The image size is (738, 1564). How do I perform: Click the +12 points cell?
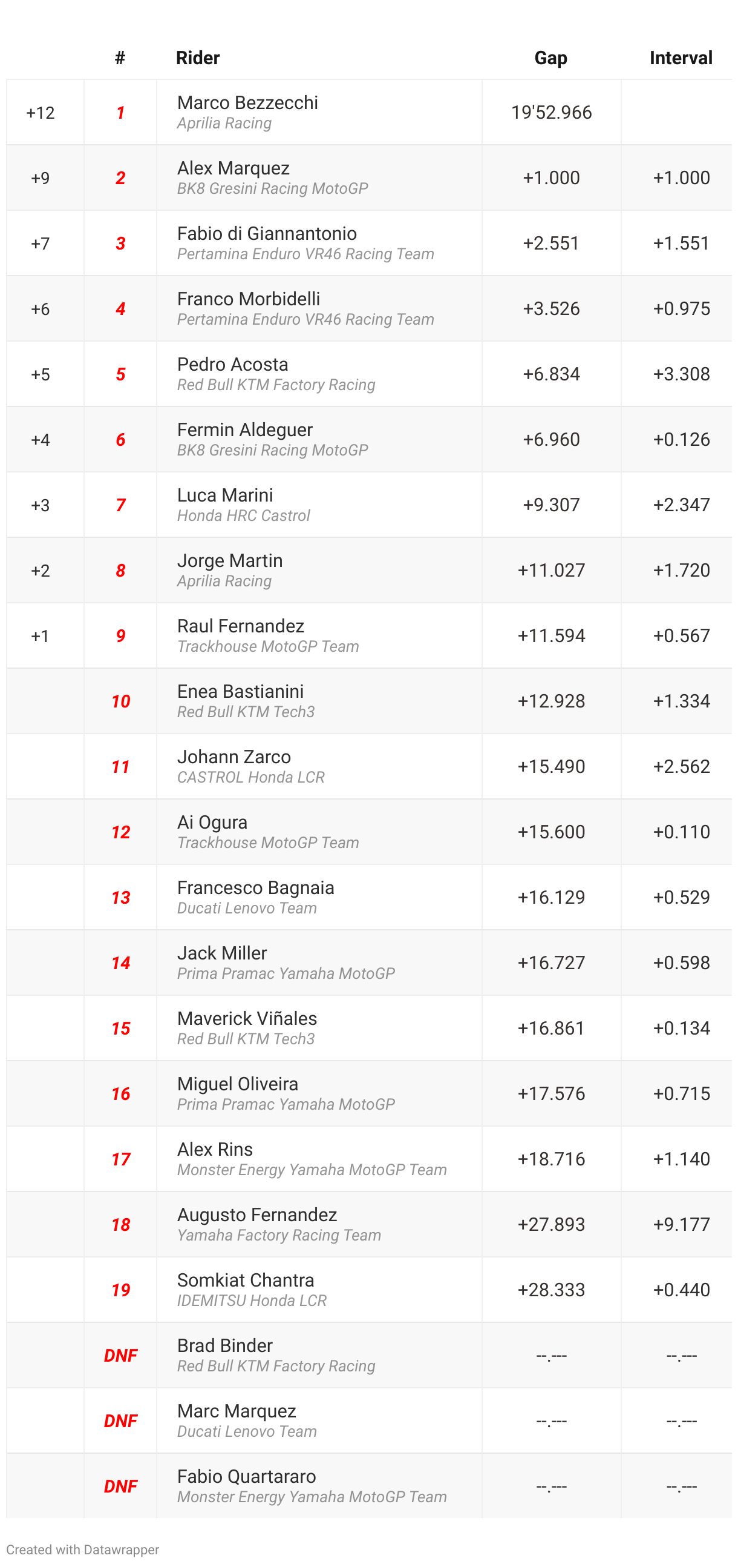[x=41, y=112]
